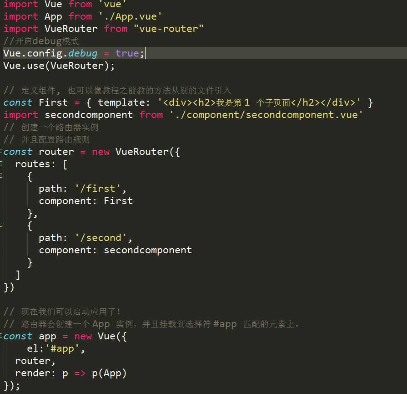Collapse the fold marker of the brace above path '/second'

(x=1, y=225)
